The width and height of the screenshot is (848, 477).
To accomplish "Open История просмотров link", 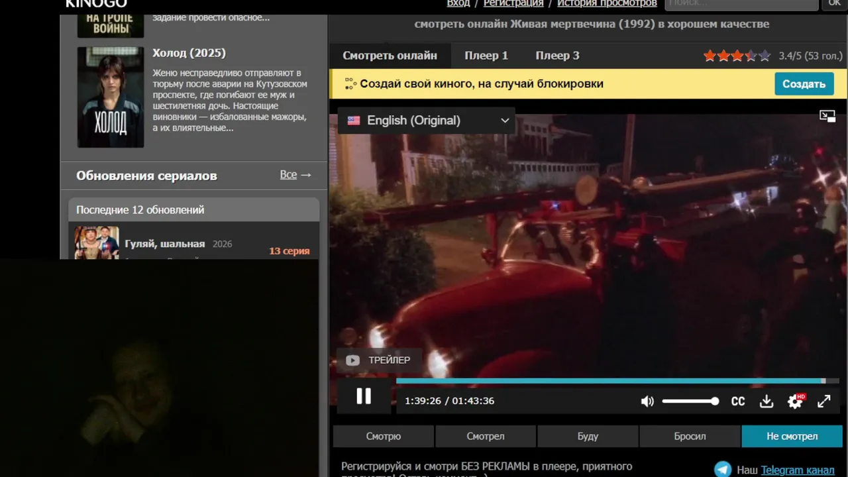I will coord(607,3).
